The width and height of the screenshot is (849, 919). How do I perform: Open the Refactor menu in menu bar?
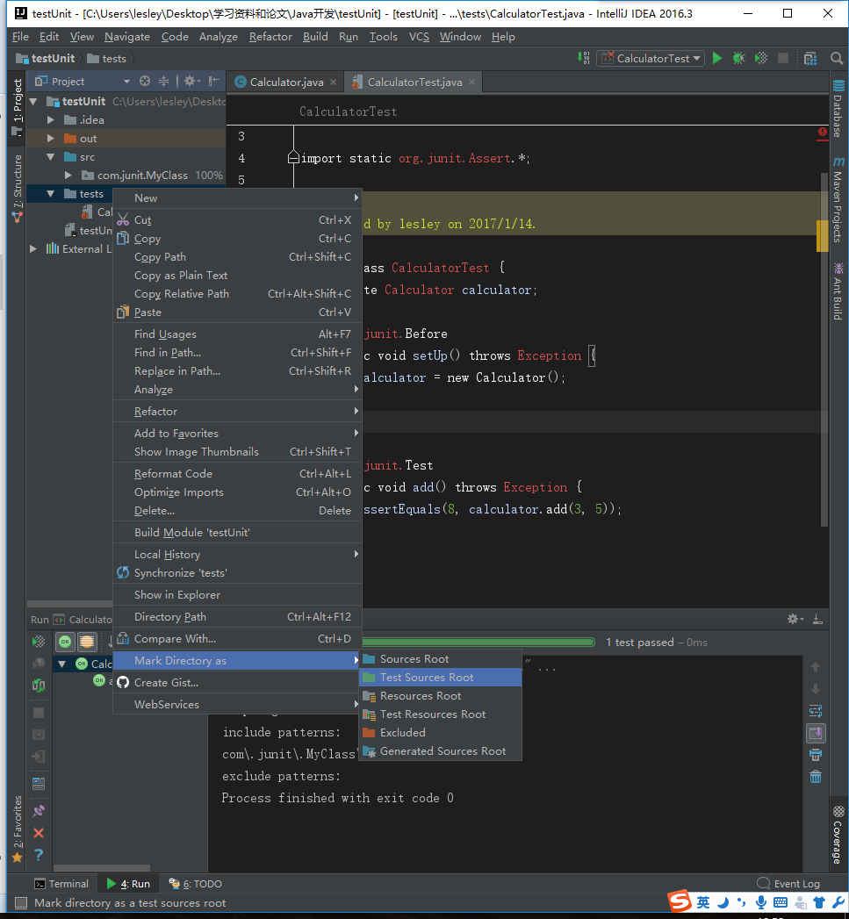[x=270, y=37]
